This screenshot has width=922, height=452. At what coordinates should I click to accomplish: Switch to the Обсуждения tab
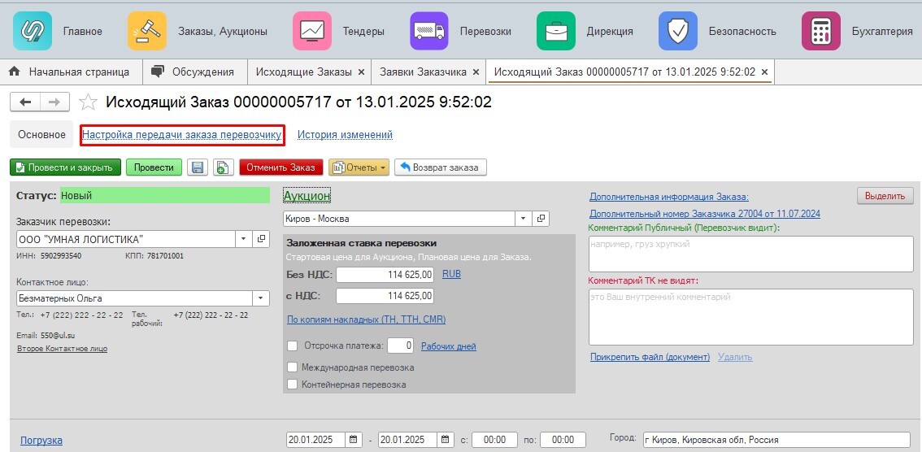click(x=194, y=72)
